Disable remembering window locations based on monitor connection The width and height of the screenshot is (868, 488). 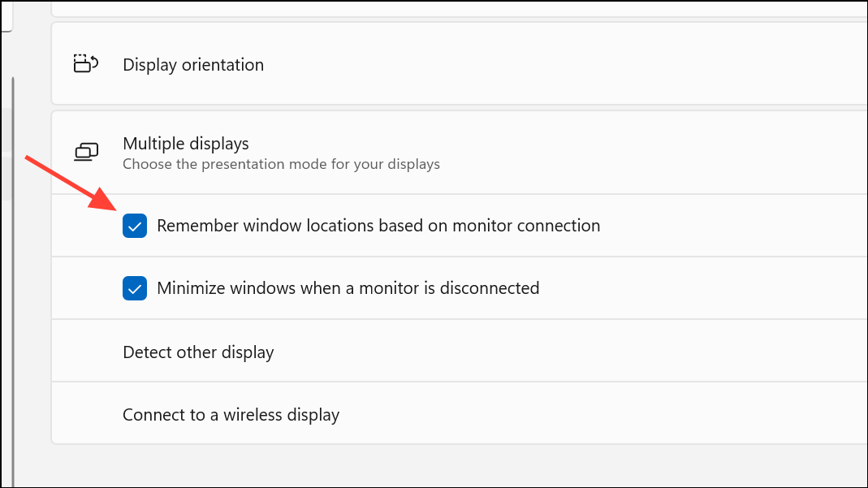135,226
